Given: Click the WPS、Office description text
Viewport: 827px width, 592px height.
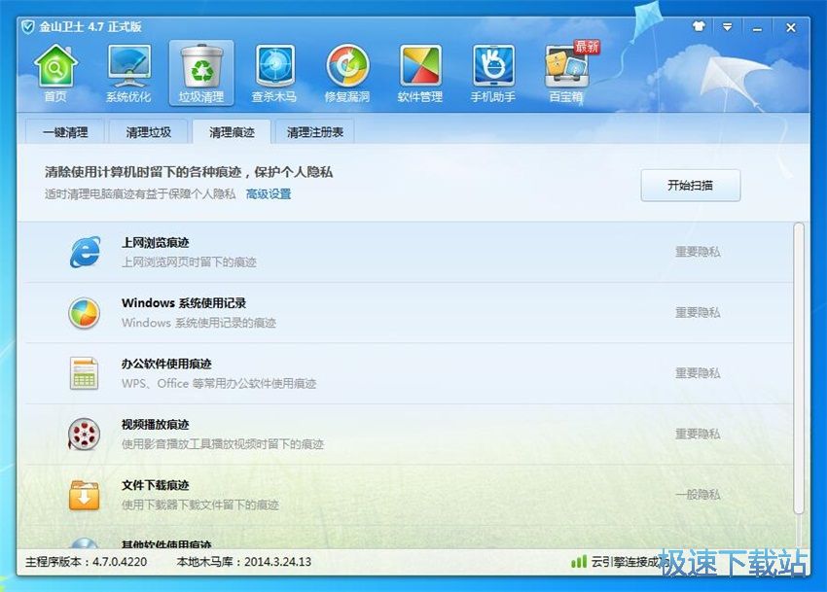Looking at the screenshot, I should 219,383.
